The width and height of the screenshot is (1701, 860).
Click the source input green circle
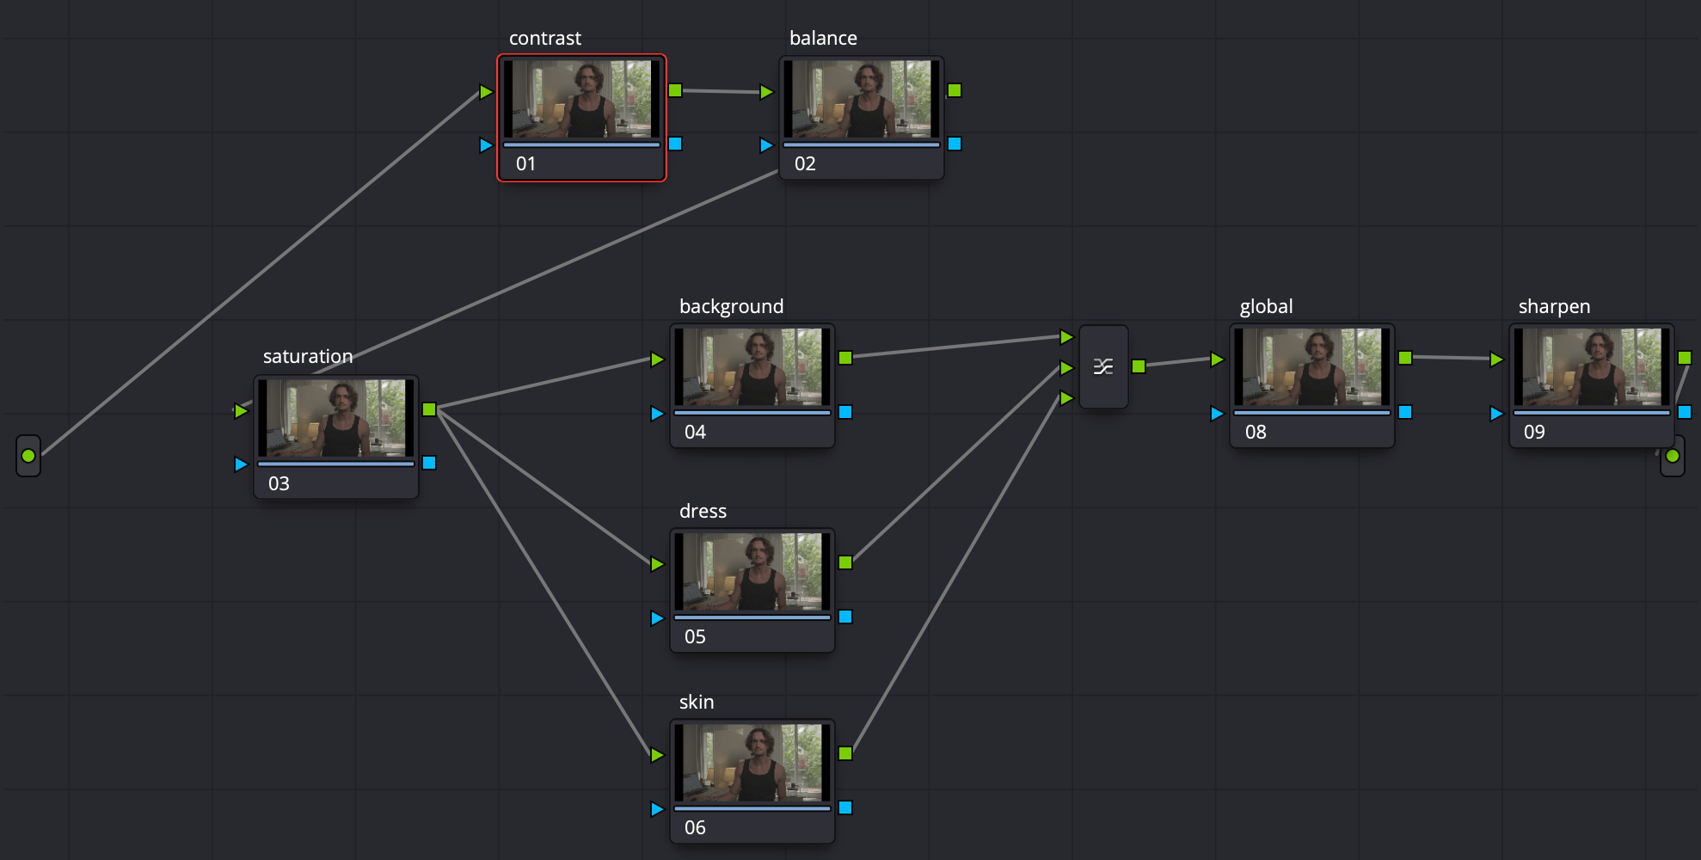pyautogui.click(x=28, y=456)
